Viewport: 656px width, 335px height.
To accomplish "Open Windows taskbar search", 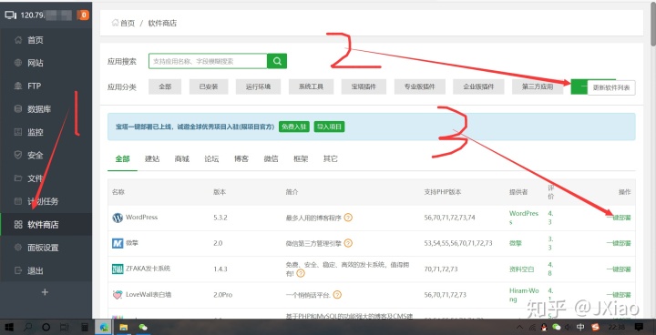I will [28, 327].
